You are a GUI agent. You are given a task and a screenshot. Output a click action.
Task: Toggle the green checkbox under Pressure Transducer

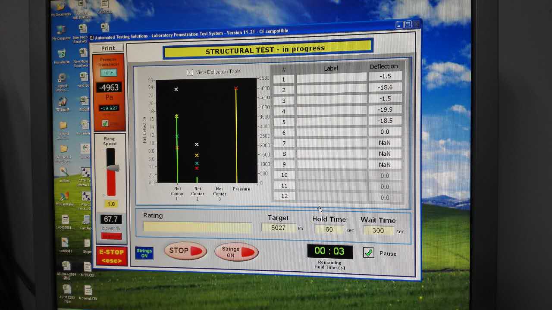coord(105,124)
